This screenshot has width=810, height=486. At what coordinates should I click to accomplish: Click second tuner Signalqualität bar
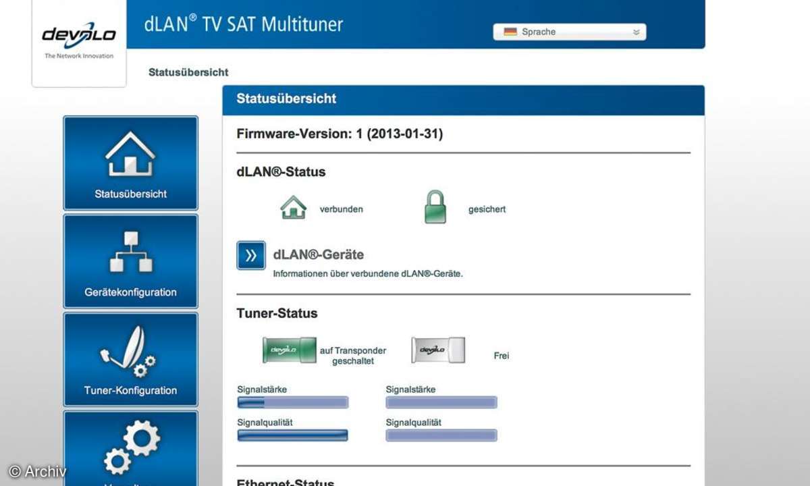click(x=441, y=435)
